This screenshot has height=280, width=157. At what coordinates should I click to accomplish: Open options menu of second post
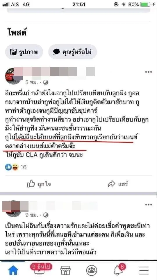coord(148,205)
